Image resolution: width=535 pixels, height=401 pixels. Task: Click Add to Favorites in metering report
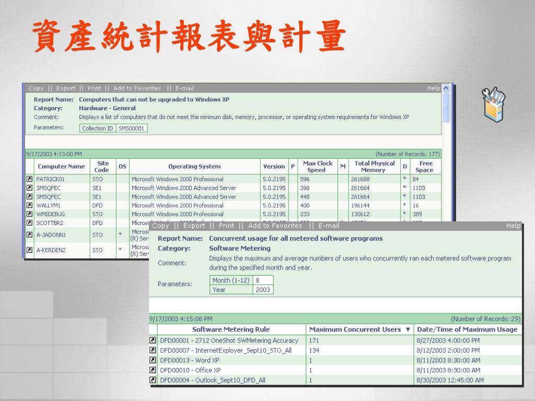click(275, 226)
